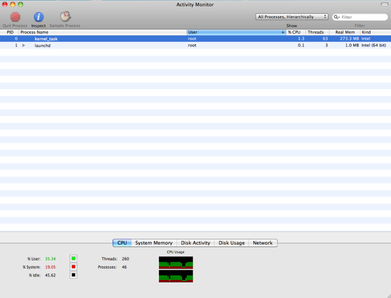
Task: Switch to the System Memory tab
Action: click(x=154, y=243)
